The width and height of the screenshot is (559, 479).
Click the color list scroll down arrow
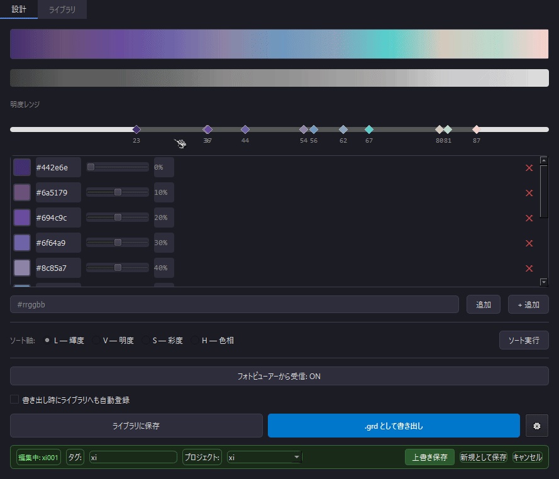(543, 282)
